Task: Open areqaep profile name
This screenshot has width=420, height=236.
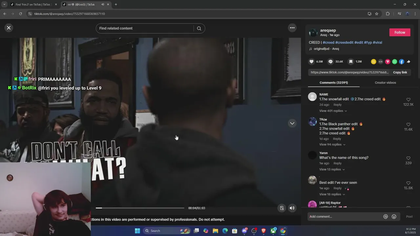Action: [x=328, y=30]
